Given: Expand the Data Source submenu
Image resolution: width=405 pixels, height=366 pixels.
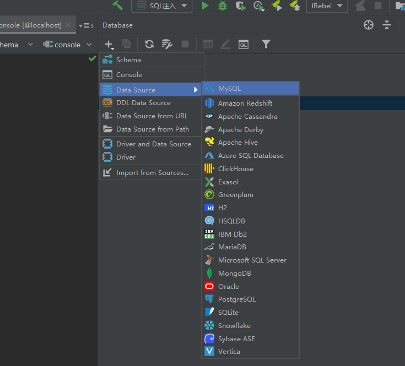Looking at the screenshot, I should (x=150, y=90).
